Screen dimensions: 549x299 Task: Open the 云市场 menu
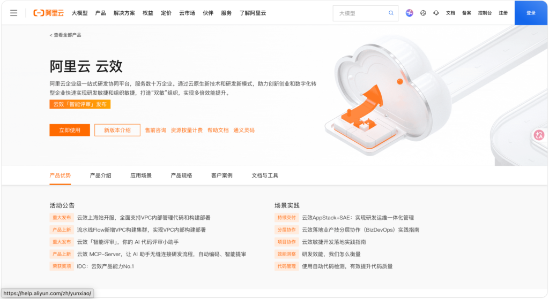click(x=187, y=13)
